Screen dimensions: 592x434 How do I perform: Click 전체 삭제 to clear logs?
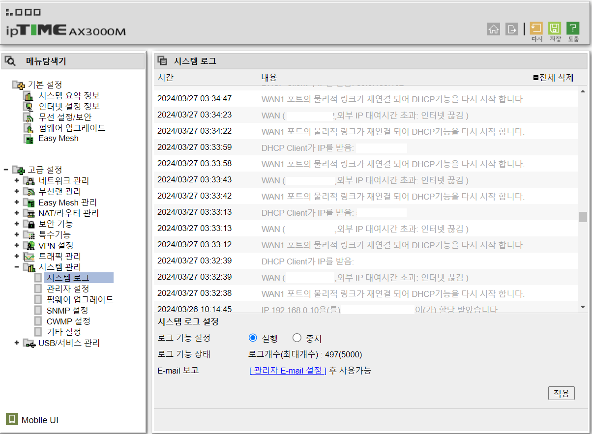[553, 78]
